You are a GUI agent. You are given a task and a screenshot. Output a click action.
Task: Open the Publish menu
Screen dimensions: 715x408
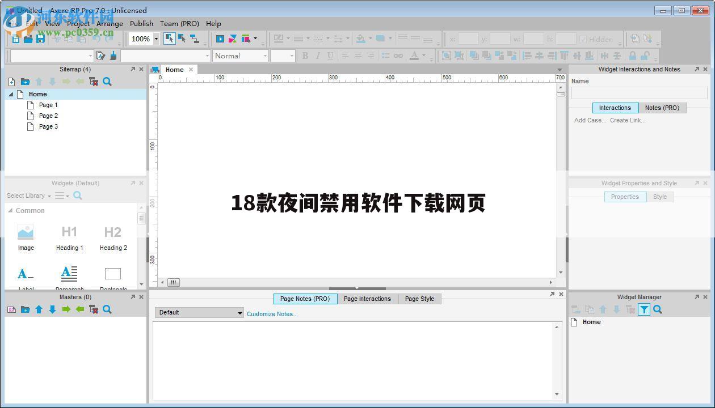(141, 23)
